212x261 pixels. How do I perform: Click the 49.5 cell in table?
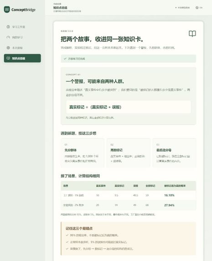pos(136,195)
